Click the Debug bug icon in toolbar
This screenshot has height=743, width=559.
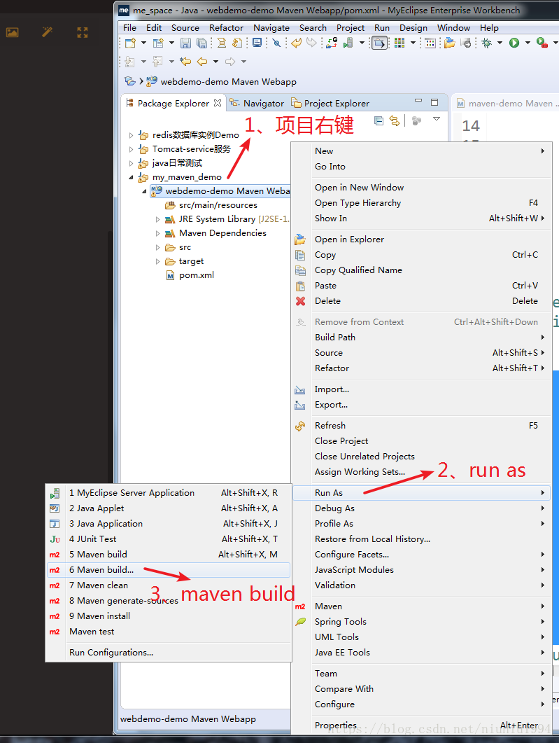click(486, 43)
